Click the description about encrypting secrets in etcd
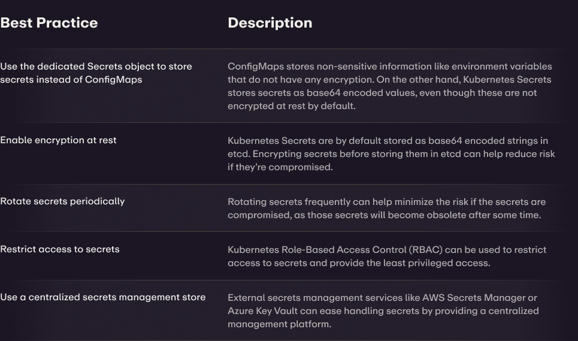 point(391,154)
